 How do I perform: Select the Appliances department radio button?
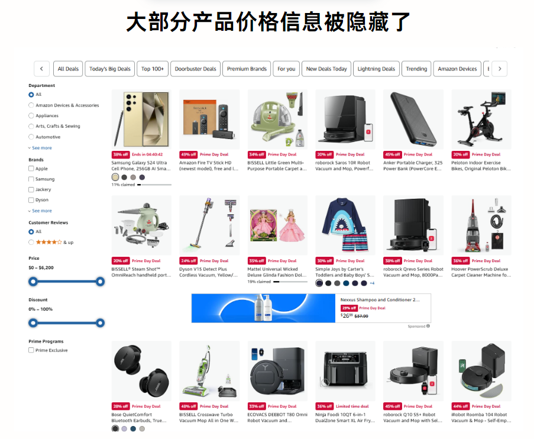coord(31,115)
